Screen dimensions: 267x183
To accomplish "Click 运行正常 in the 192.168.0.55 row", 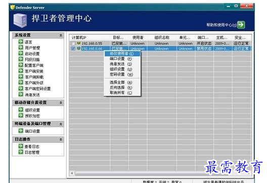I will point(241,43).
